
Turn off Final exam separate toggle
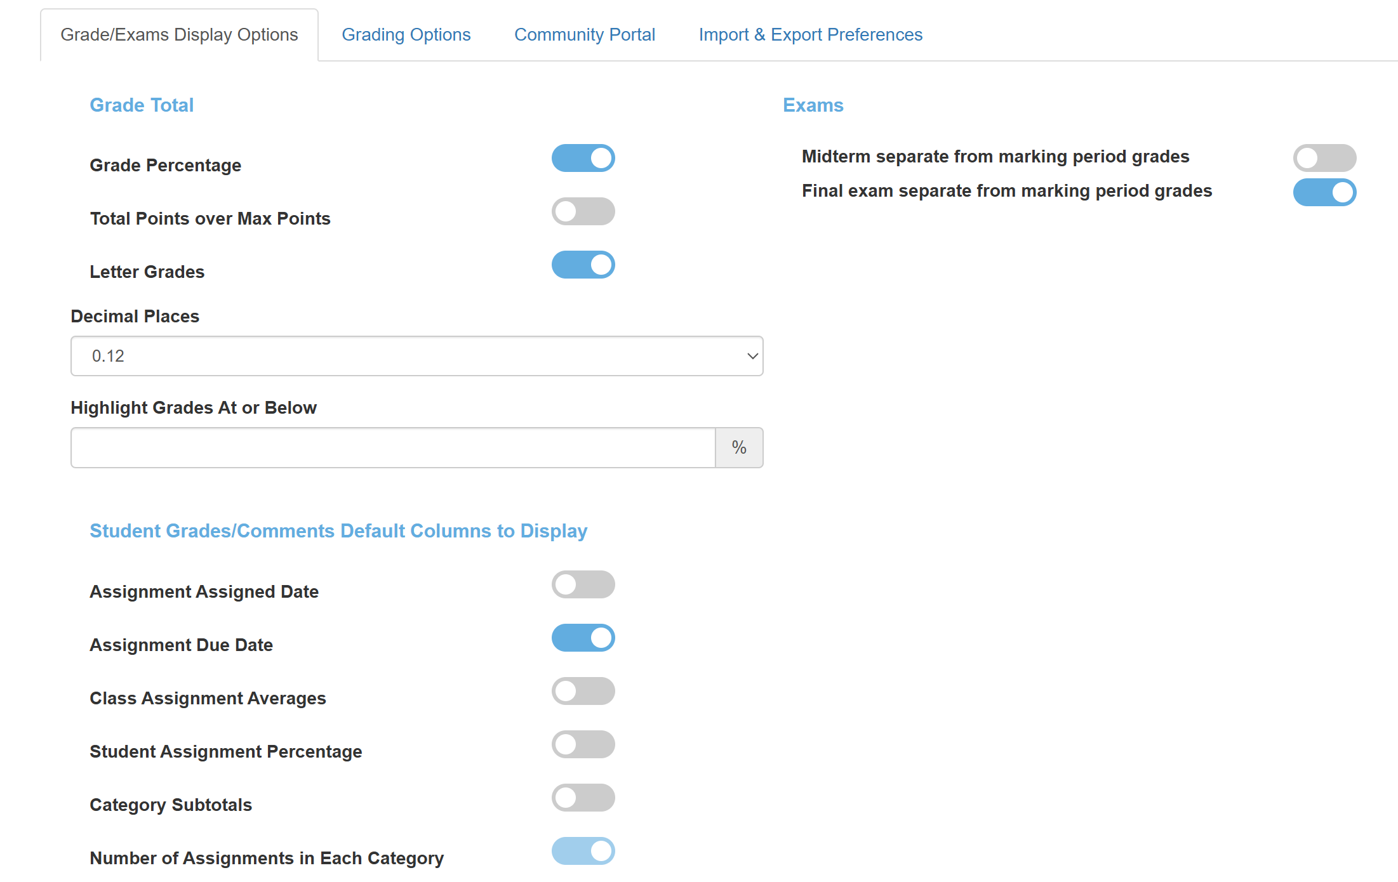click(x=1324, y=192)
